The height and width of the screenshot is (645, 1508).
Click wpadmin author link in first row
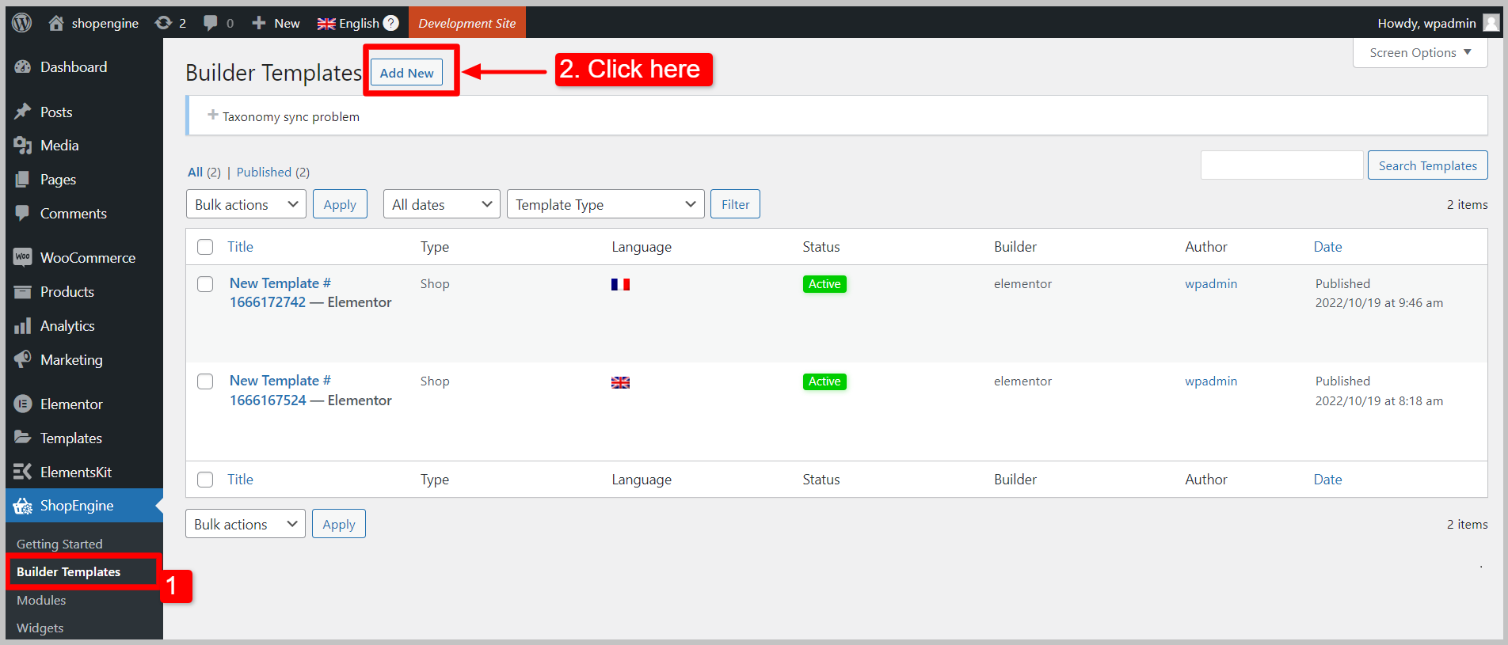pos(1211,284)
